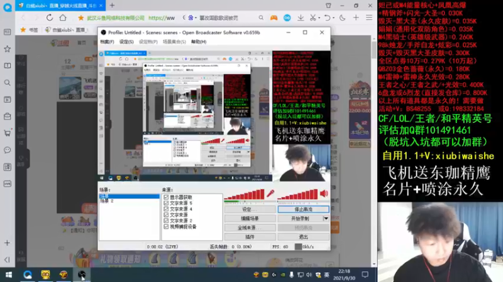The width and height of the screenshot is (503, 282).
Task: Go to the browser home page
Action: tap(63, 18)
